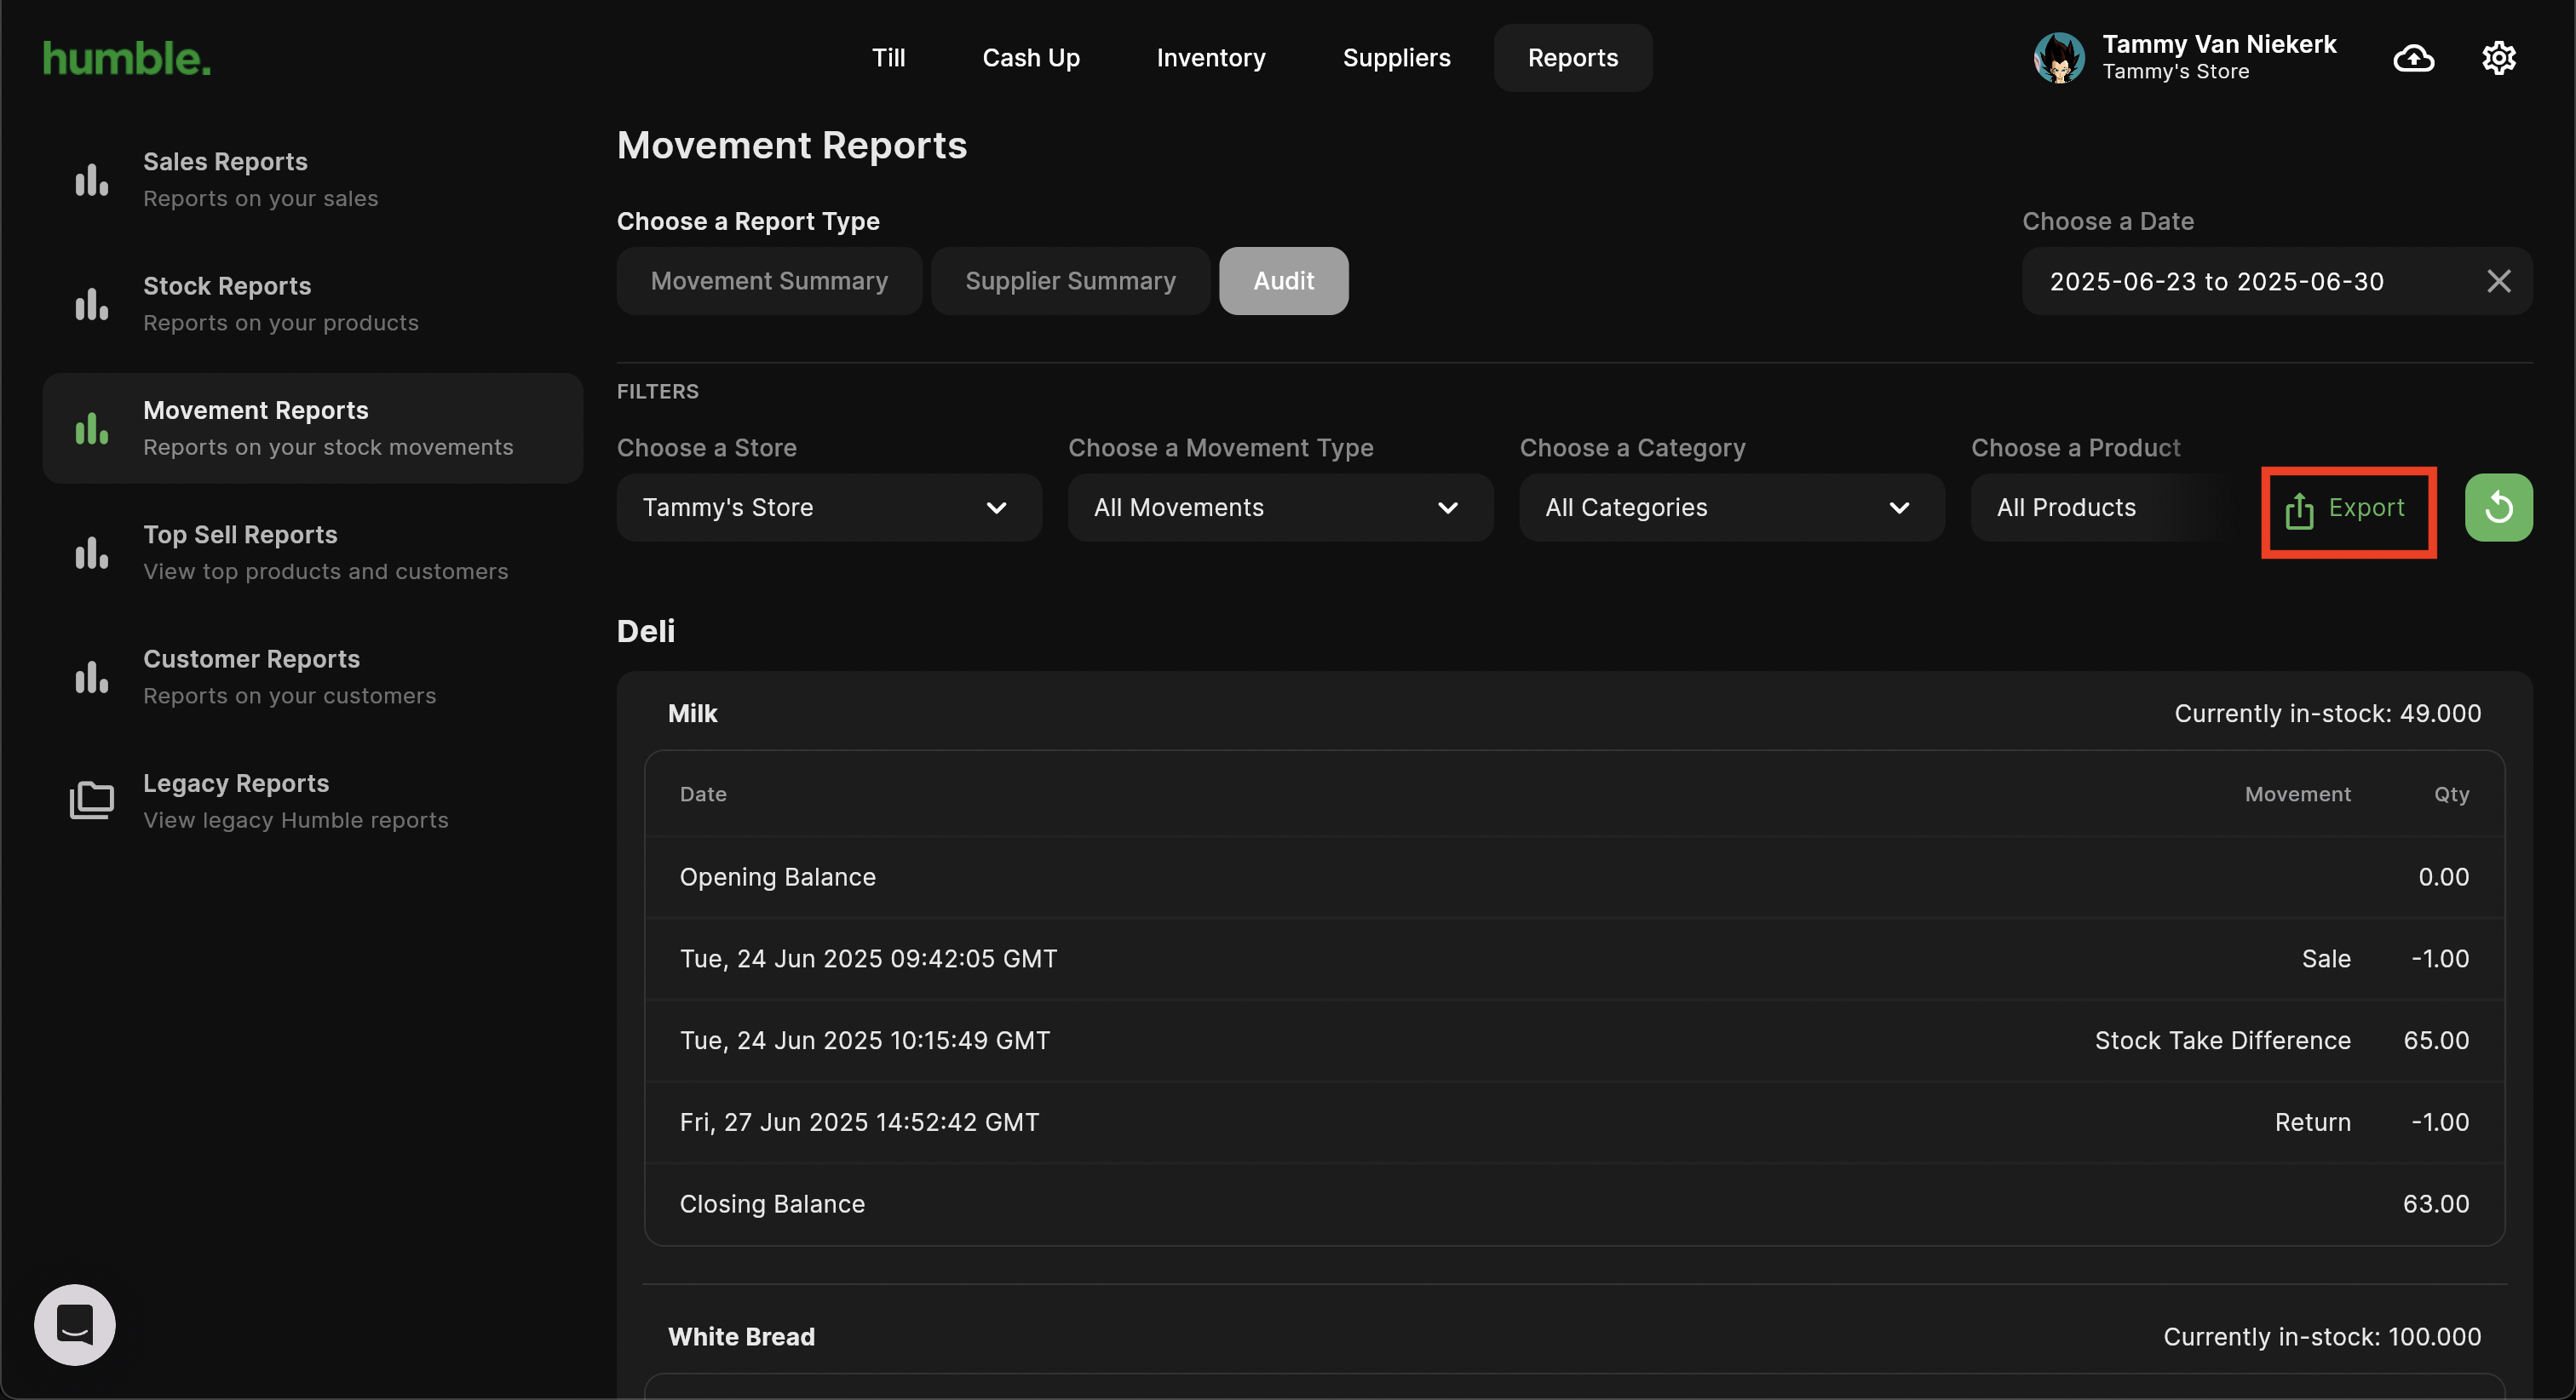Click the Movement Reports sidebar title

point(256,410)
